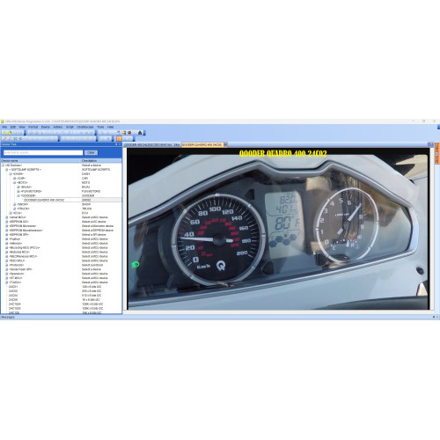This screenshot has width=440, height=440.
Task: Click the first pencil icon in second toolbar
Action: click(4, 139)
